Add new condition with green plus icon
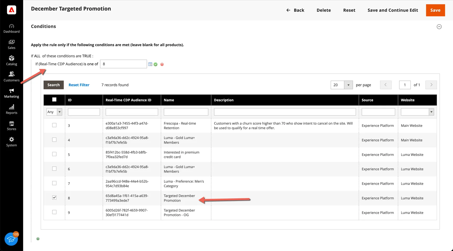The image size is (453, 251). point(38,239)
